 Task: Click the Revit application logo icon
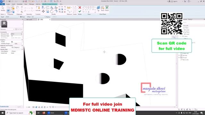click(1, 1)
